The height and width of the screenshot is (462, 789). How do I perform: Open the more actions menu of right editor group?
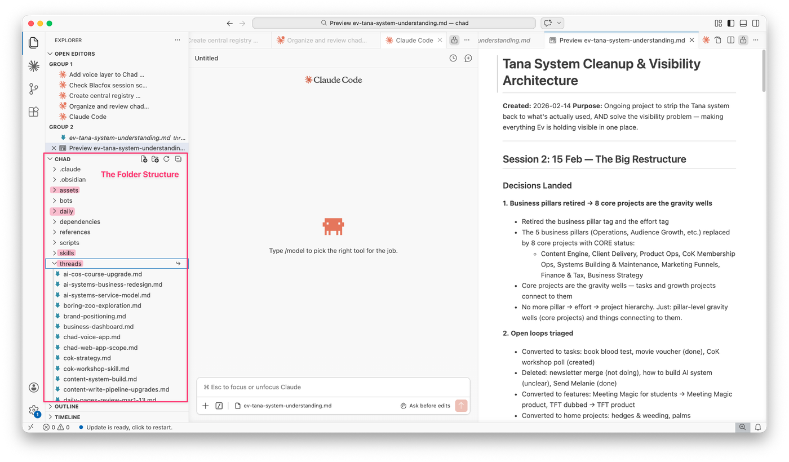tap(756, 40)
